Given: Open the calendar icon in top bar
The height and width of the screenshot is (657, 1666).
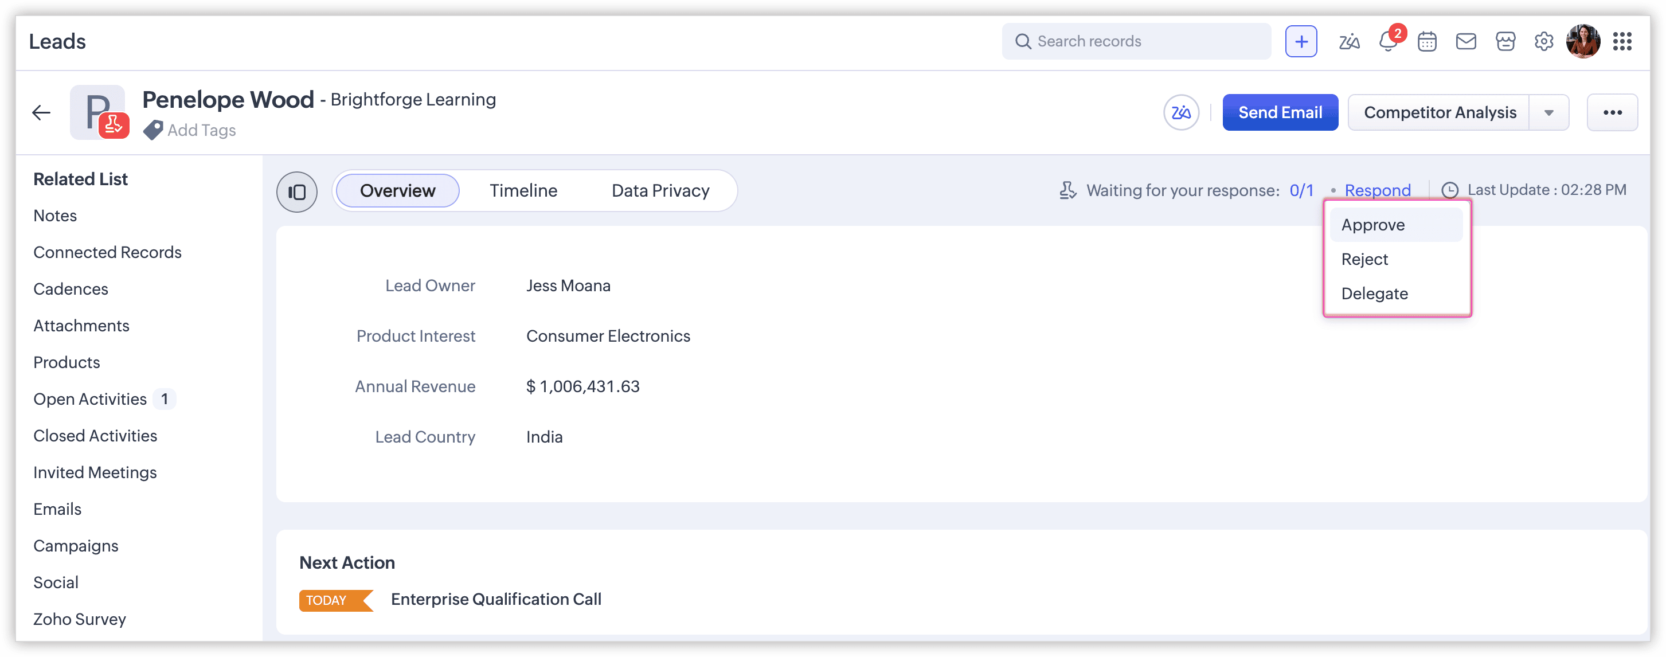Looking at the screenshot, I should point(1427,42).
